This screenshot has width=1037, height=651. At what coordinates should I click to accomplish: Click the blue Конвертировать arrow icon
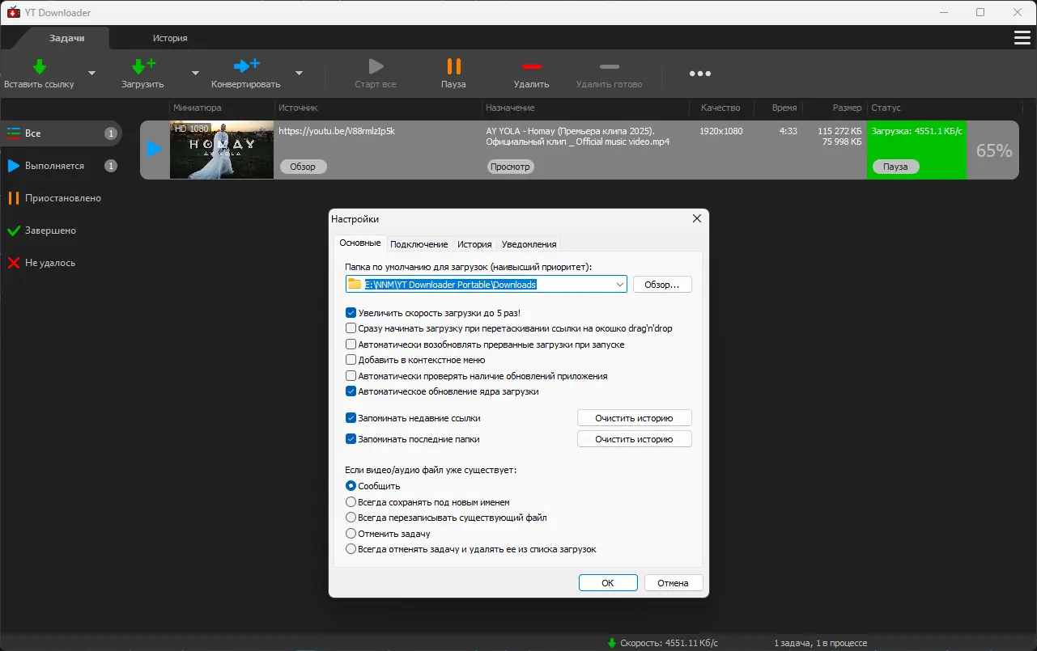tap(246, 66)
